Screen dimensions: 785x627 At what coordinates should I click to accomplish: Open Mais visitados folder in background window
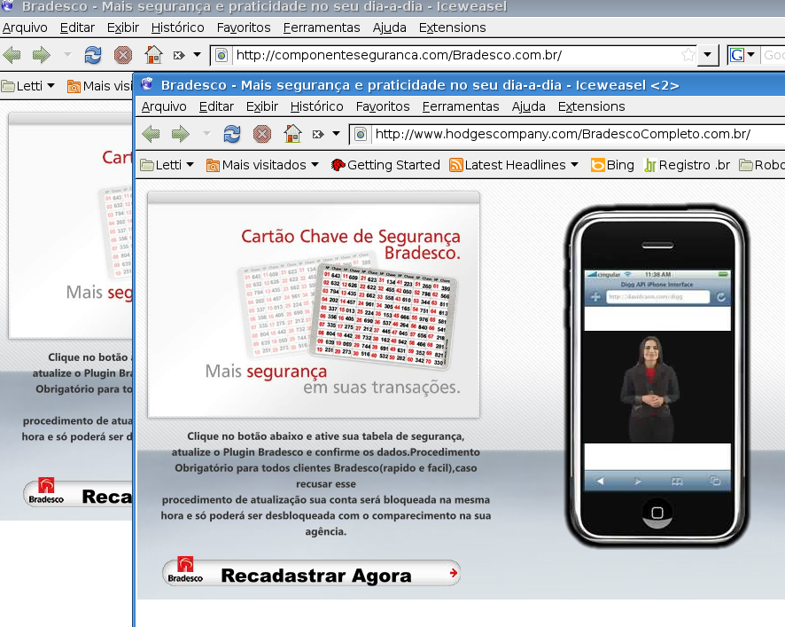(99, 86)
